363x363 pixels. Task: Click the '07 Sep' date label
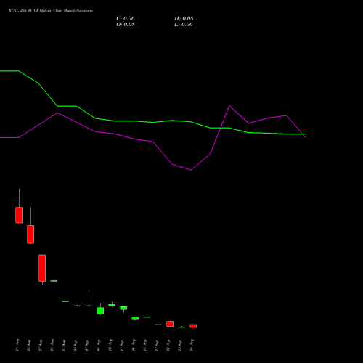pyautogui.click(x=87, y=346)
